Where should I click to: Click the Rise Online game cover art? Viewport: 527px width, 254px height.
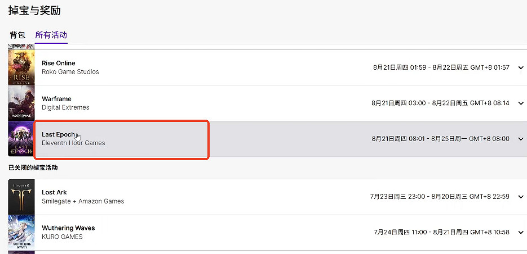tap(21, 67)
